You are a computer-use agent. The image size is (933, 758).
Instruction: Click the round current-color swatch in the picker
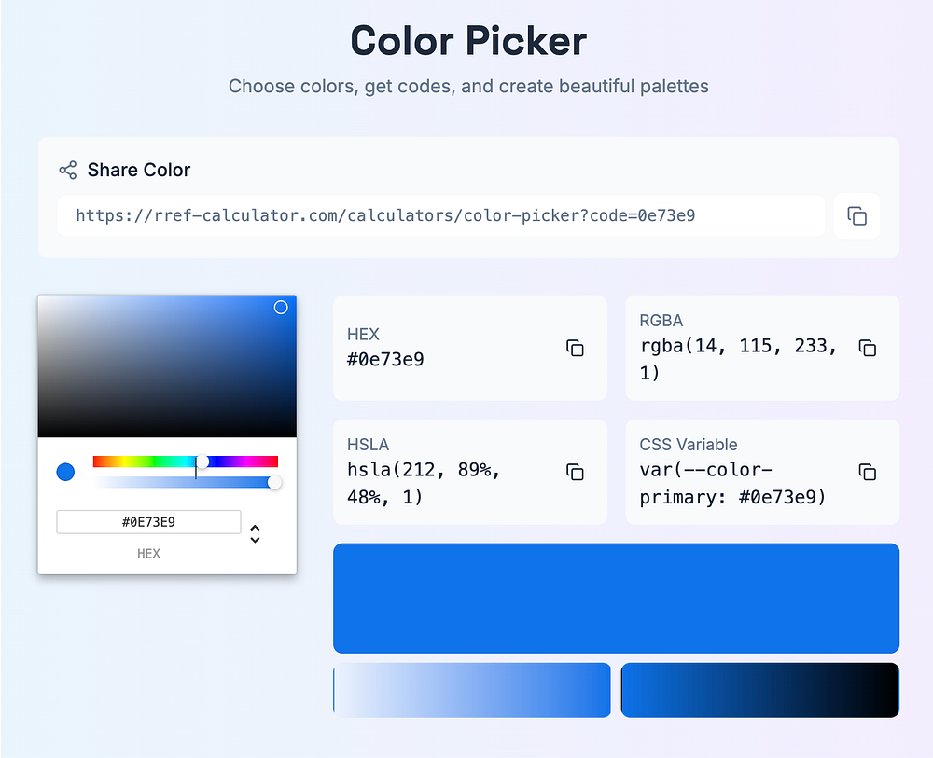[65, 472]
